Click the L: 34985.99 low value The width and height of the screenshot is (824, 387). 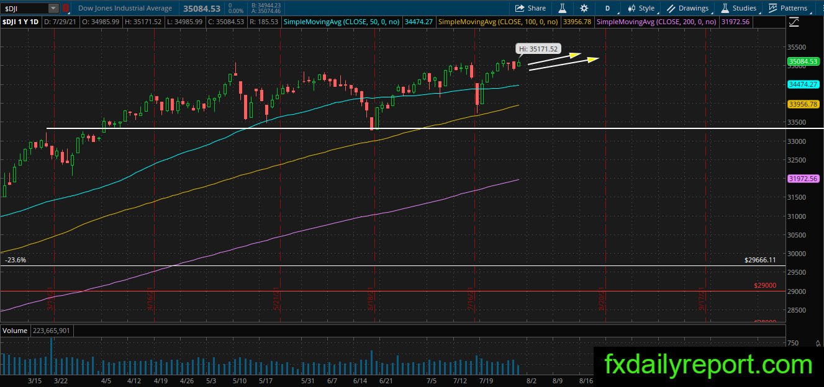coord(185,22)
